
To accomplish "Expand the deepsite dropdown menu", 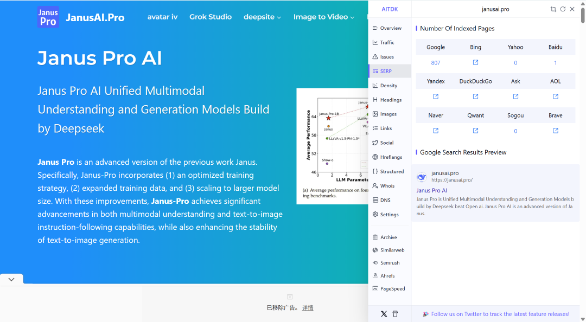I will pyautogui.click(x=262, y=17).
